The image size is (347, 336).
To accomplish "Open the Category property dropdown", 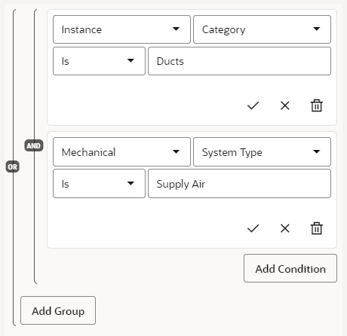I will (x=262, y=29).
